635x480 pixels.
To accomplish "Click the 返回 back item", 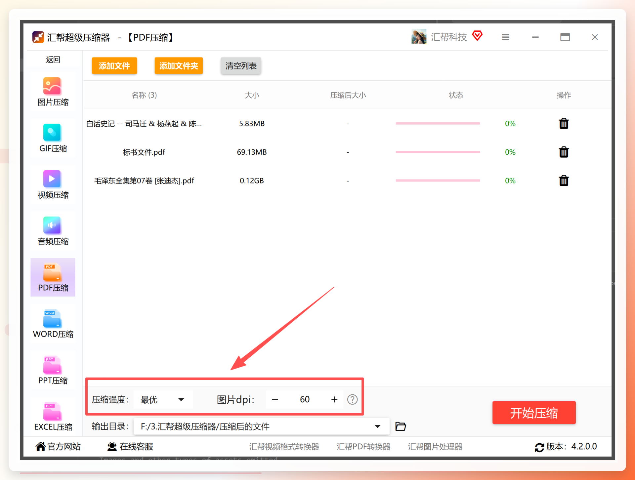I will [x=53, y=60].
